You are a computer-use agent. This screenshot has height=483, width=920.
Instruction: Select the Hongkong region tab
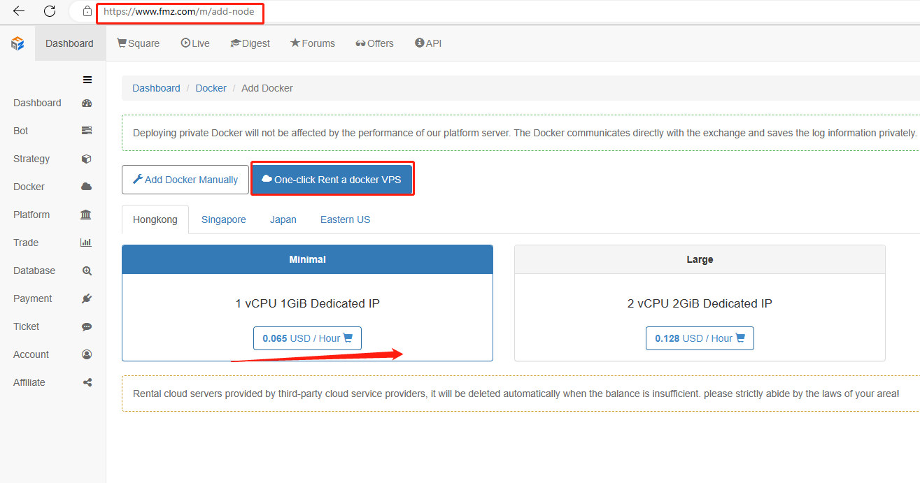pyautogui.click(x=155, y=219)
